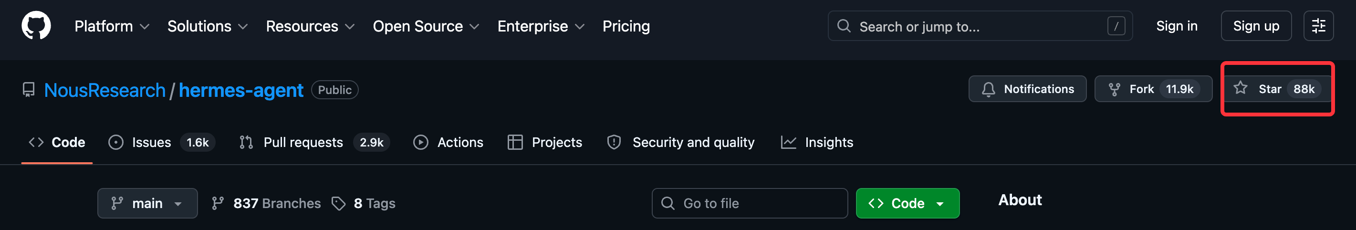Switch to the Pull requests tab
The height and width of the screenshot is (230, 1356).
coord(302,142)
